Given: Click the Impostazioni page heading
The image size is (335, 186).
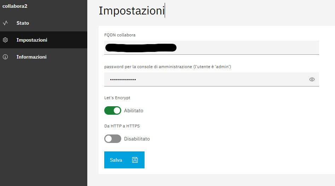Looking at the screenshot, I should (x=131, y=11).
